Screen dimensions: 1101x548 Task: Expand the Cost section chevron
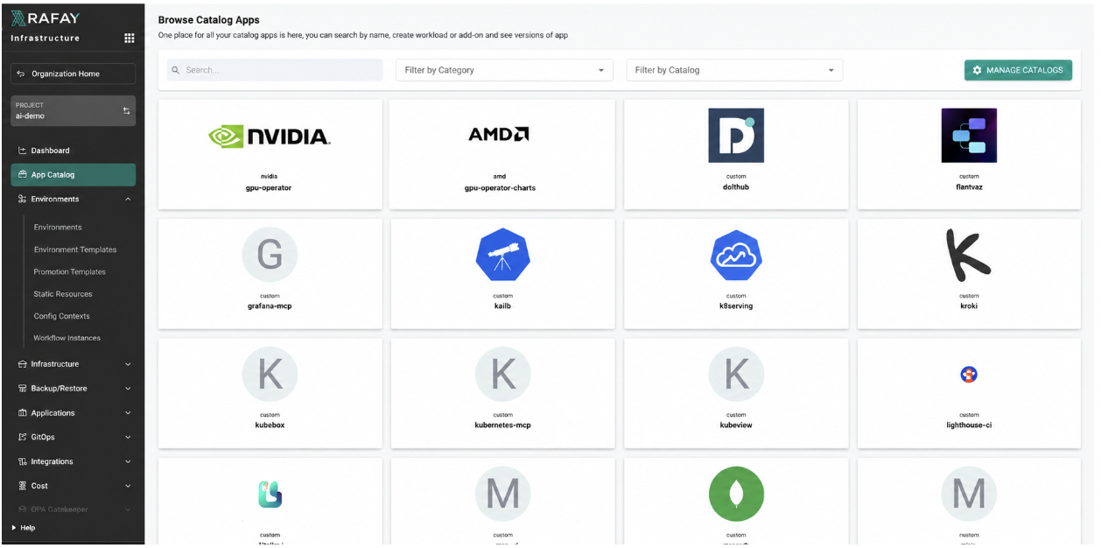point(128,486)
